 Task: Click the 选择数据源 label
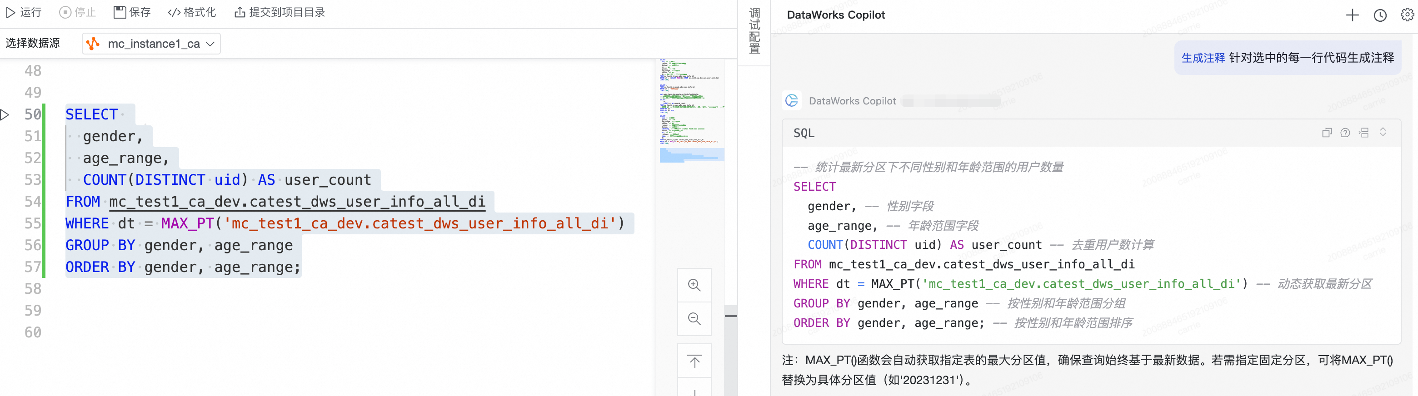(x=32, y=43)
